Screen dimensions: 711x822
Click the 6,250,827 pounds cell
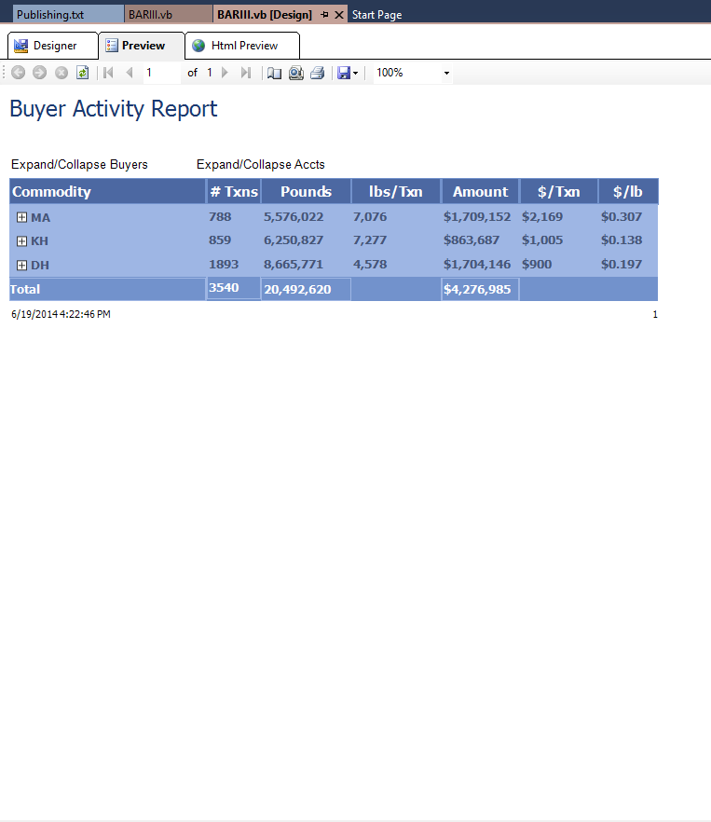point(294,240)
